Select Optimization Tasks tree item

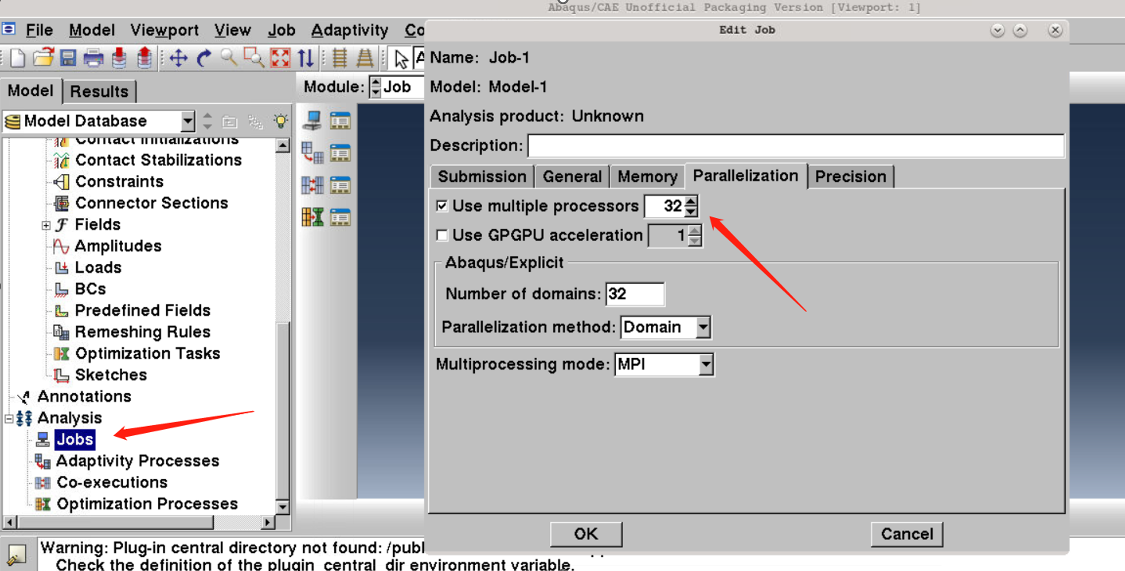click(x=148, y=353)
